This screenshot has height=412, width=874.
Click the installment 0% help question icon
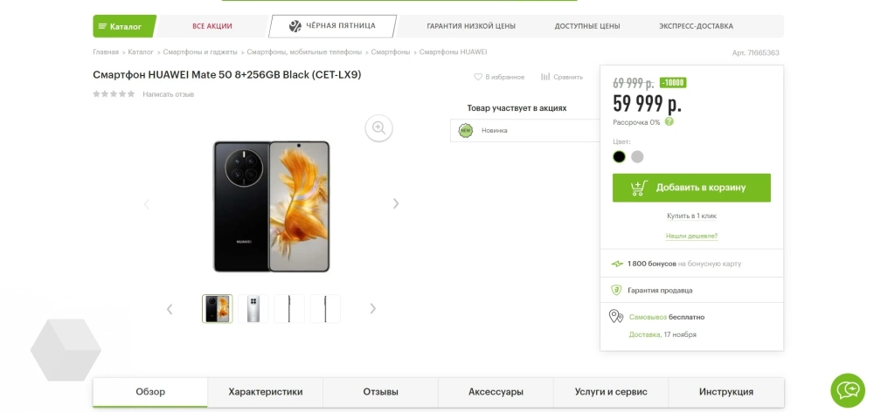tap(669, 121)
